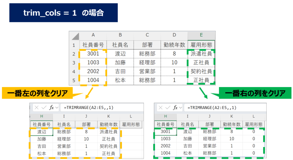This screenshot has height=160, width=293.
Task: Expand the chevron beside fx in left formula bar
Action: 57,108
